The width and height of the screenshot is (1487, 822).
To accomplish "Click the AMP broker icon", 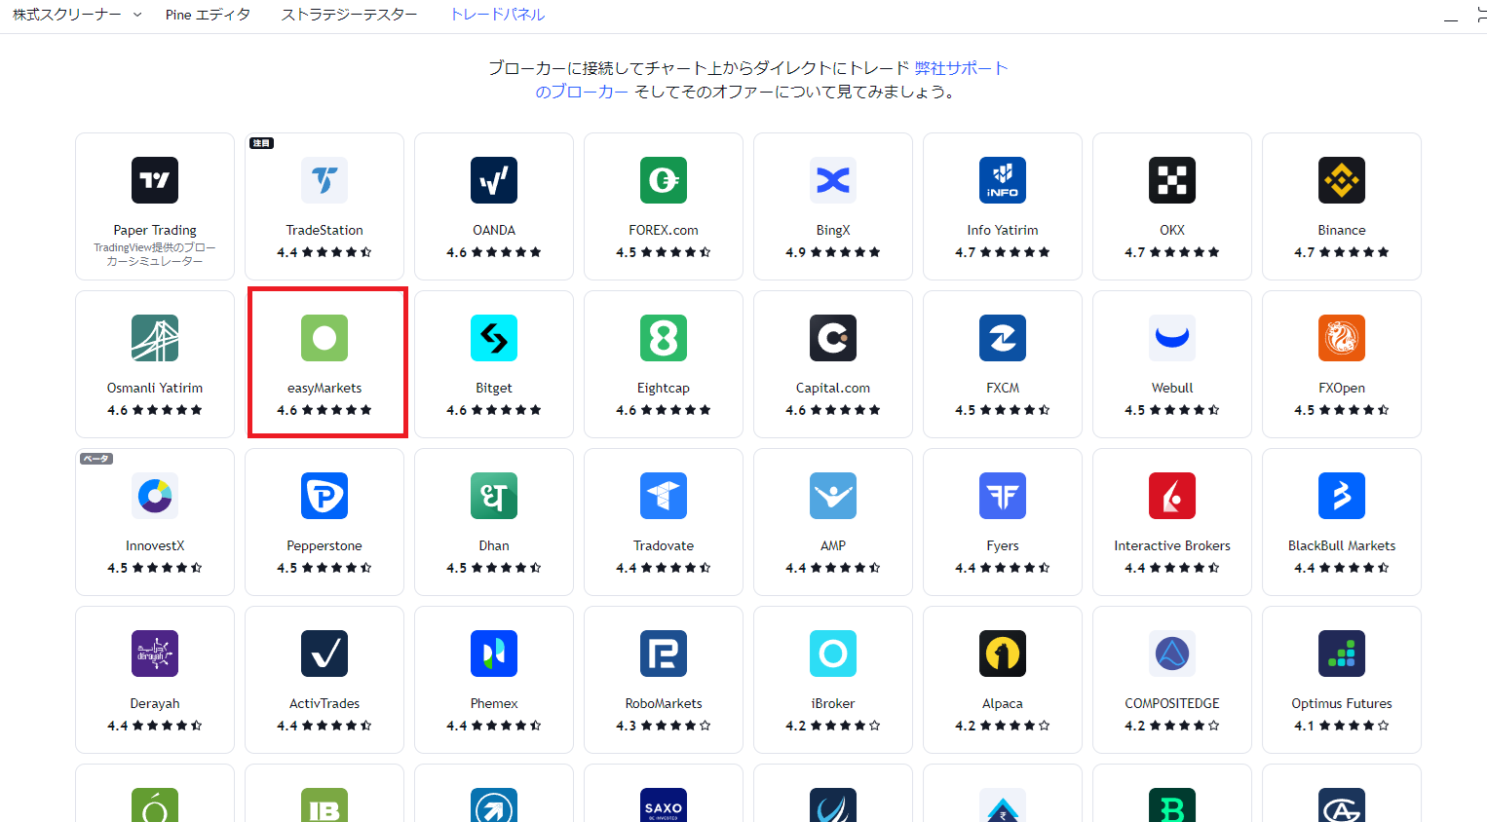I will tap(833, 496).
